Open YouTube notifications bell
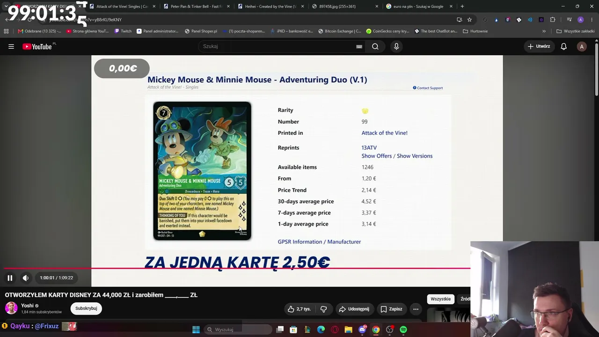Screen dimensions: 599x337 click(x=564, y=46)
